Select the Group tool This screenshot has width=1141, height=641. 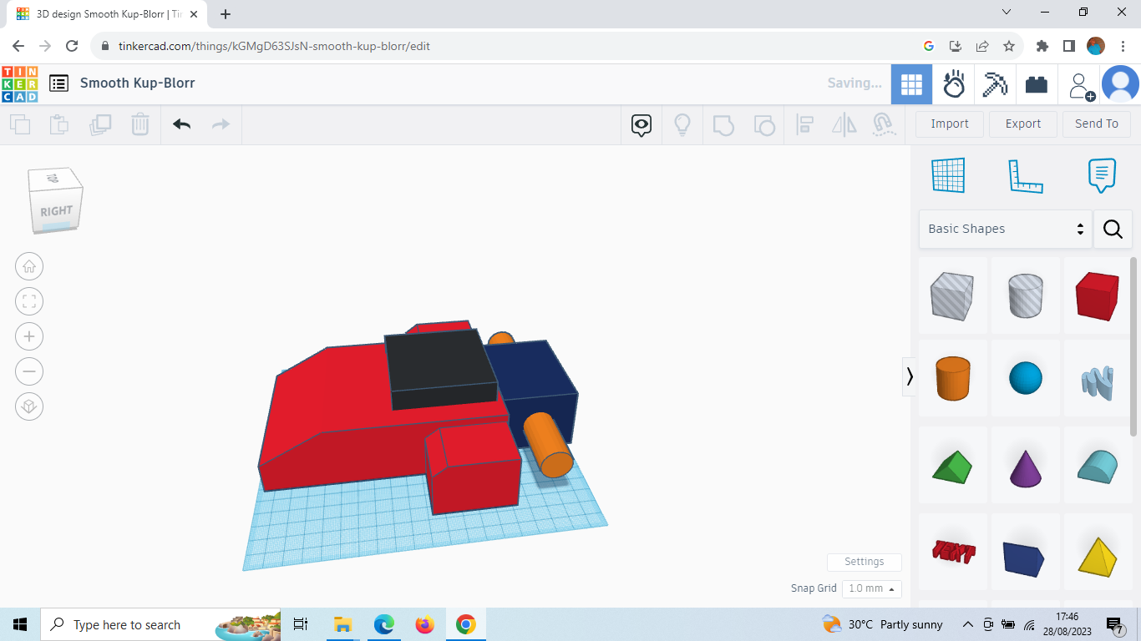[723, 124]
